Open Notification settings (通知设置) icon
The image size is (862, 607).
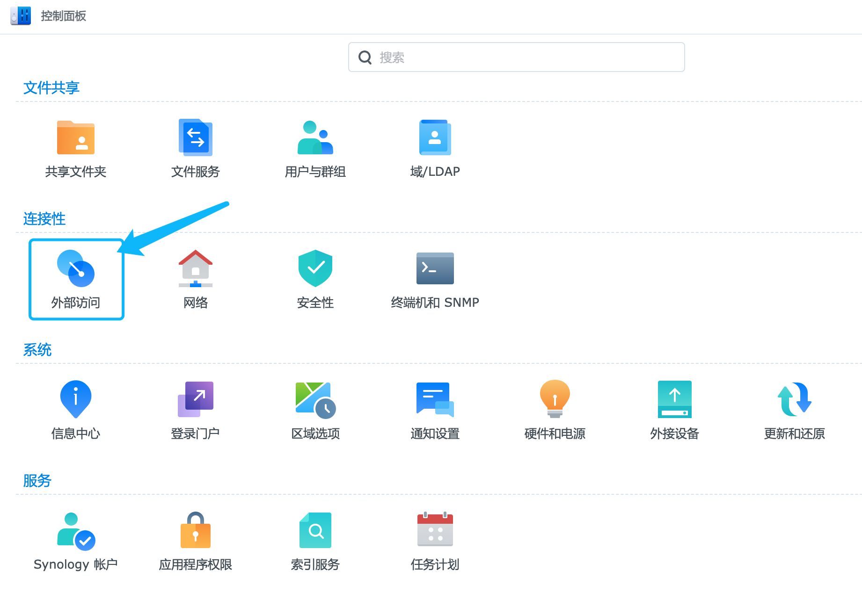click(435, 399)
